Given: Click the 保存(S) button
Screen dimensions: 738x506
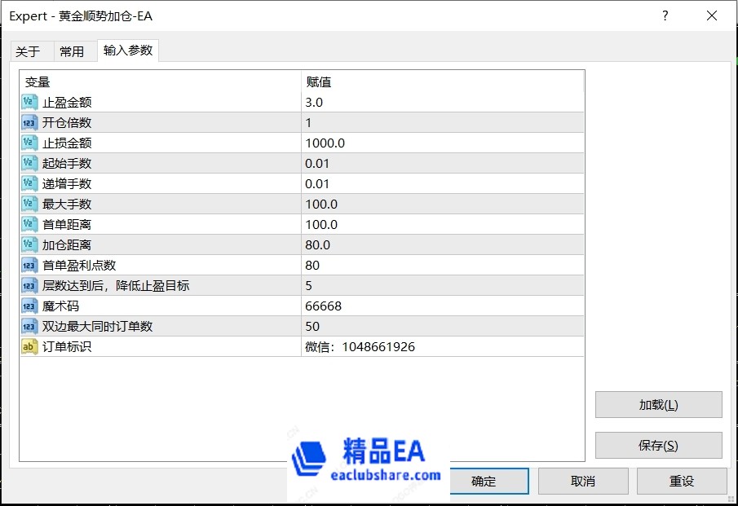Looking at the screenshot, I should [x=658, y=445].
